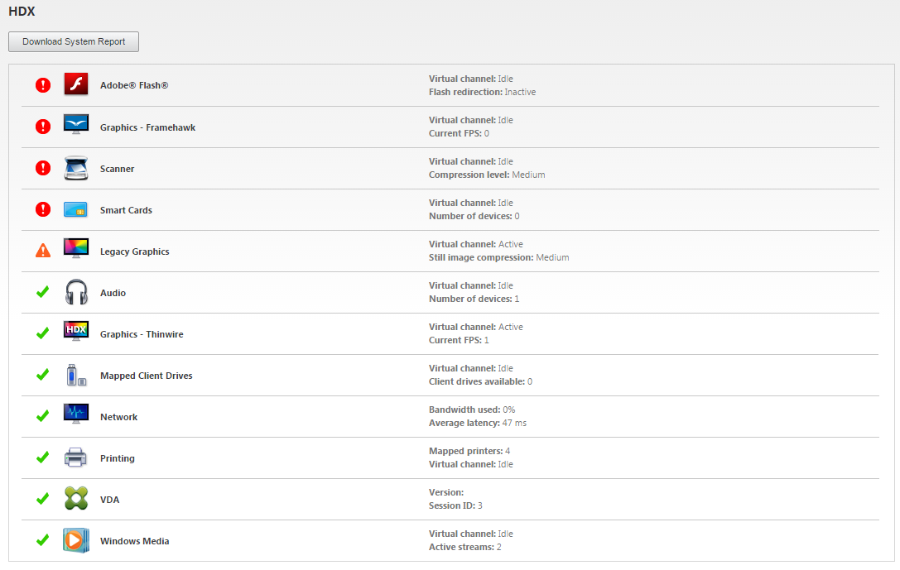Click the Network average latency value
Screen dimensions: 900x570
(x=514, y=423)
